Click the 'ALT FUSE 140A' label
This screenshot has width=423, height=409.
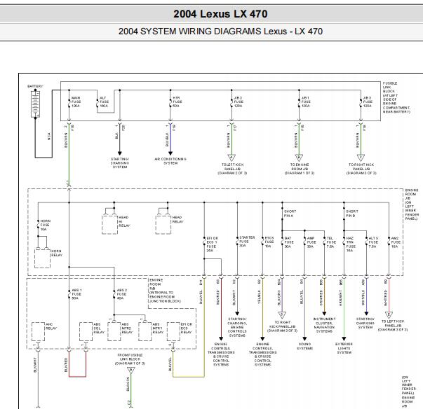[x=104, y=102]
